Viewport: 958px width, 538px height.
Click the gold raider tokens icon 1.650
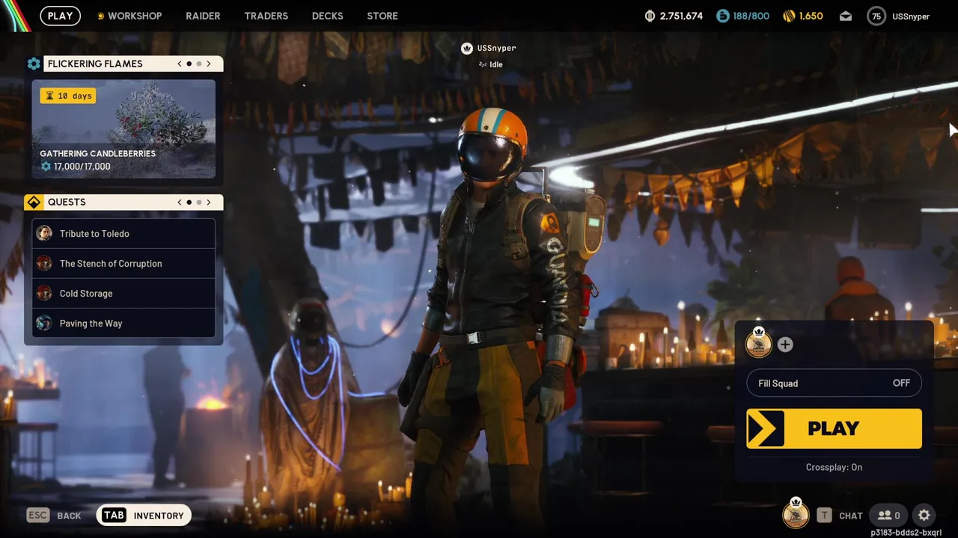(x=789, y=16)
